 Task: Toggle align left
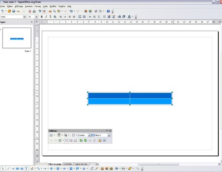(x=61, y=17)
